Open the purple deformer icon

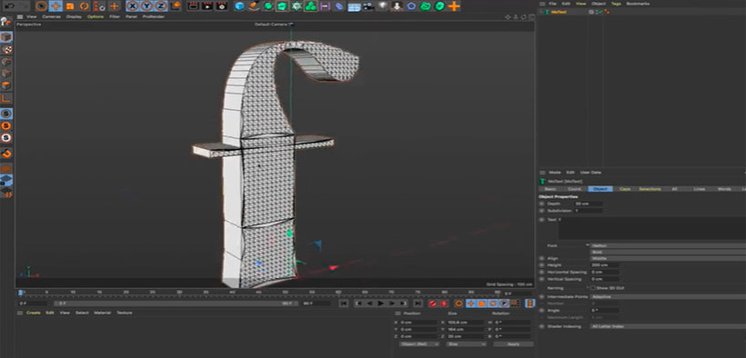tap(338, 6)
